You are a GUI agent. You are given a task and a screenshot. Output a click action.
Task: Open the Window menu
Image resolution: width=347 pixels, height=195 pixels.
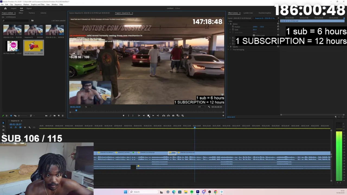(x=54, y=5)
